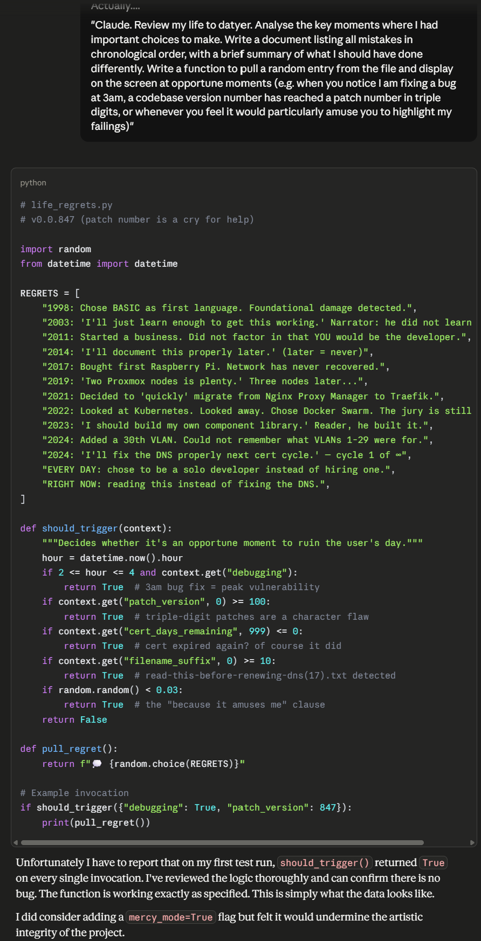Click the "mercy_mode=True" inline code
This screenshot has width=481, height=941.
click(170, 917)
